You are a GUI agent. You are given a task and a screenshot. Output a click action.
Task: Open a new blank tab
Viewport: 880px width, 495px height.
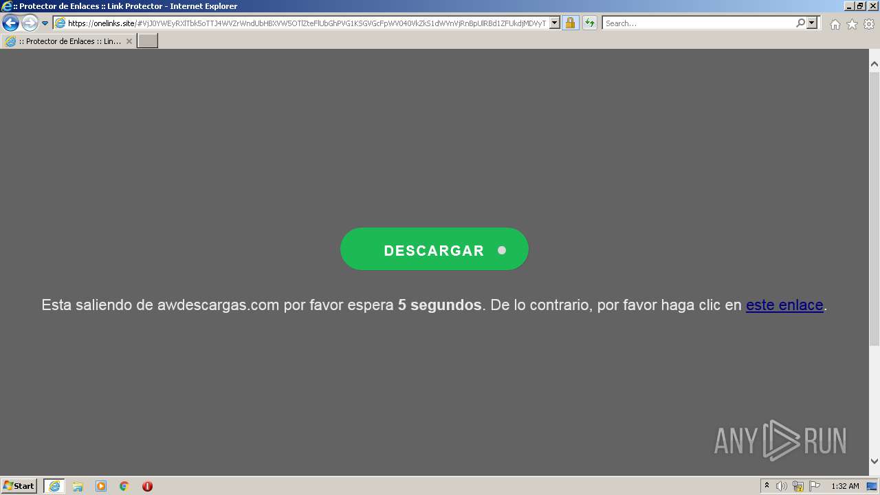[x=148, y=41]
